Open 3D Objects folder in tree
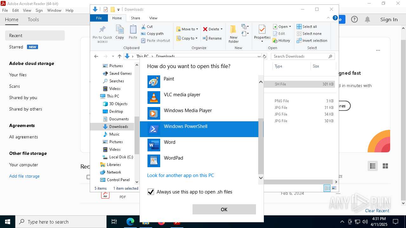 point(115,104)
